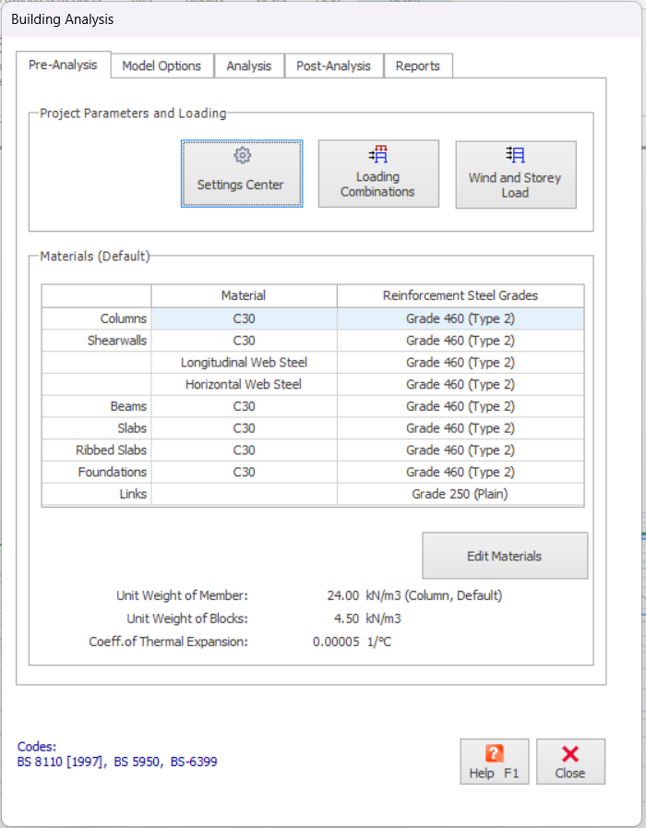The image size is (646, 828).
Task: Select the Columns reinforcement steel grade cell
Action: [460, 318]
